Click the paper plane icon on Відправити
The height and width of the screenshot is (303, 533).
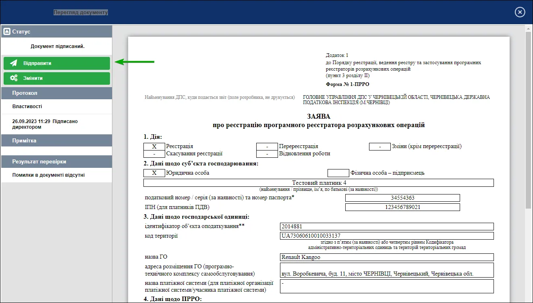pos(14,63)
